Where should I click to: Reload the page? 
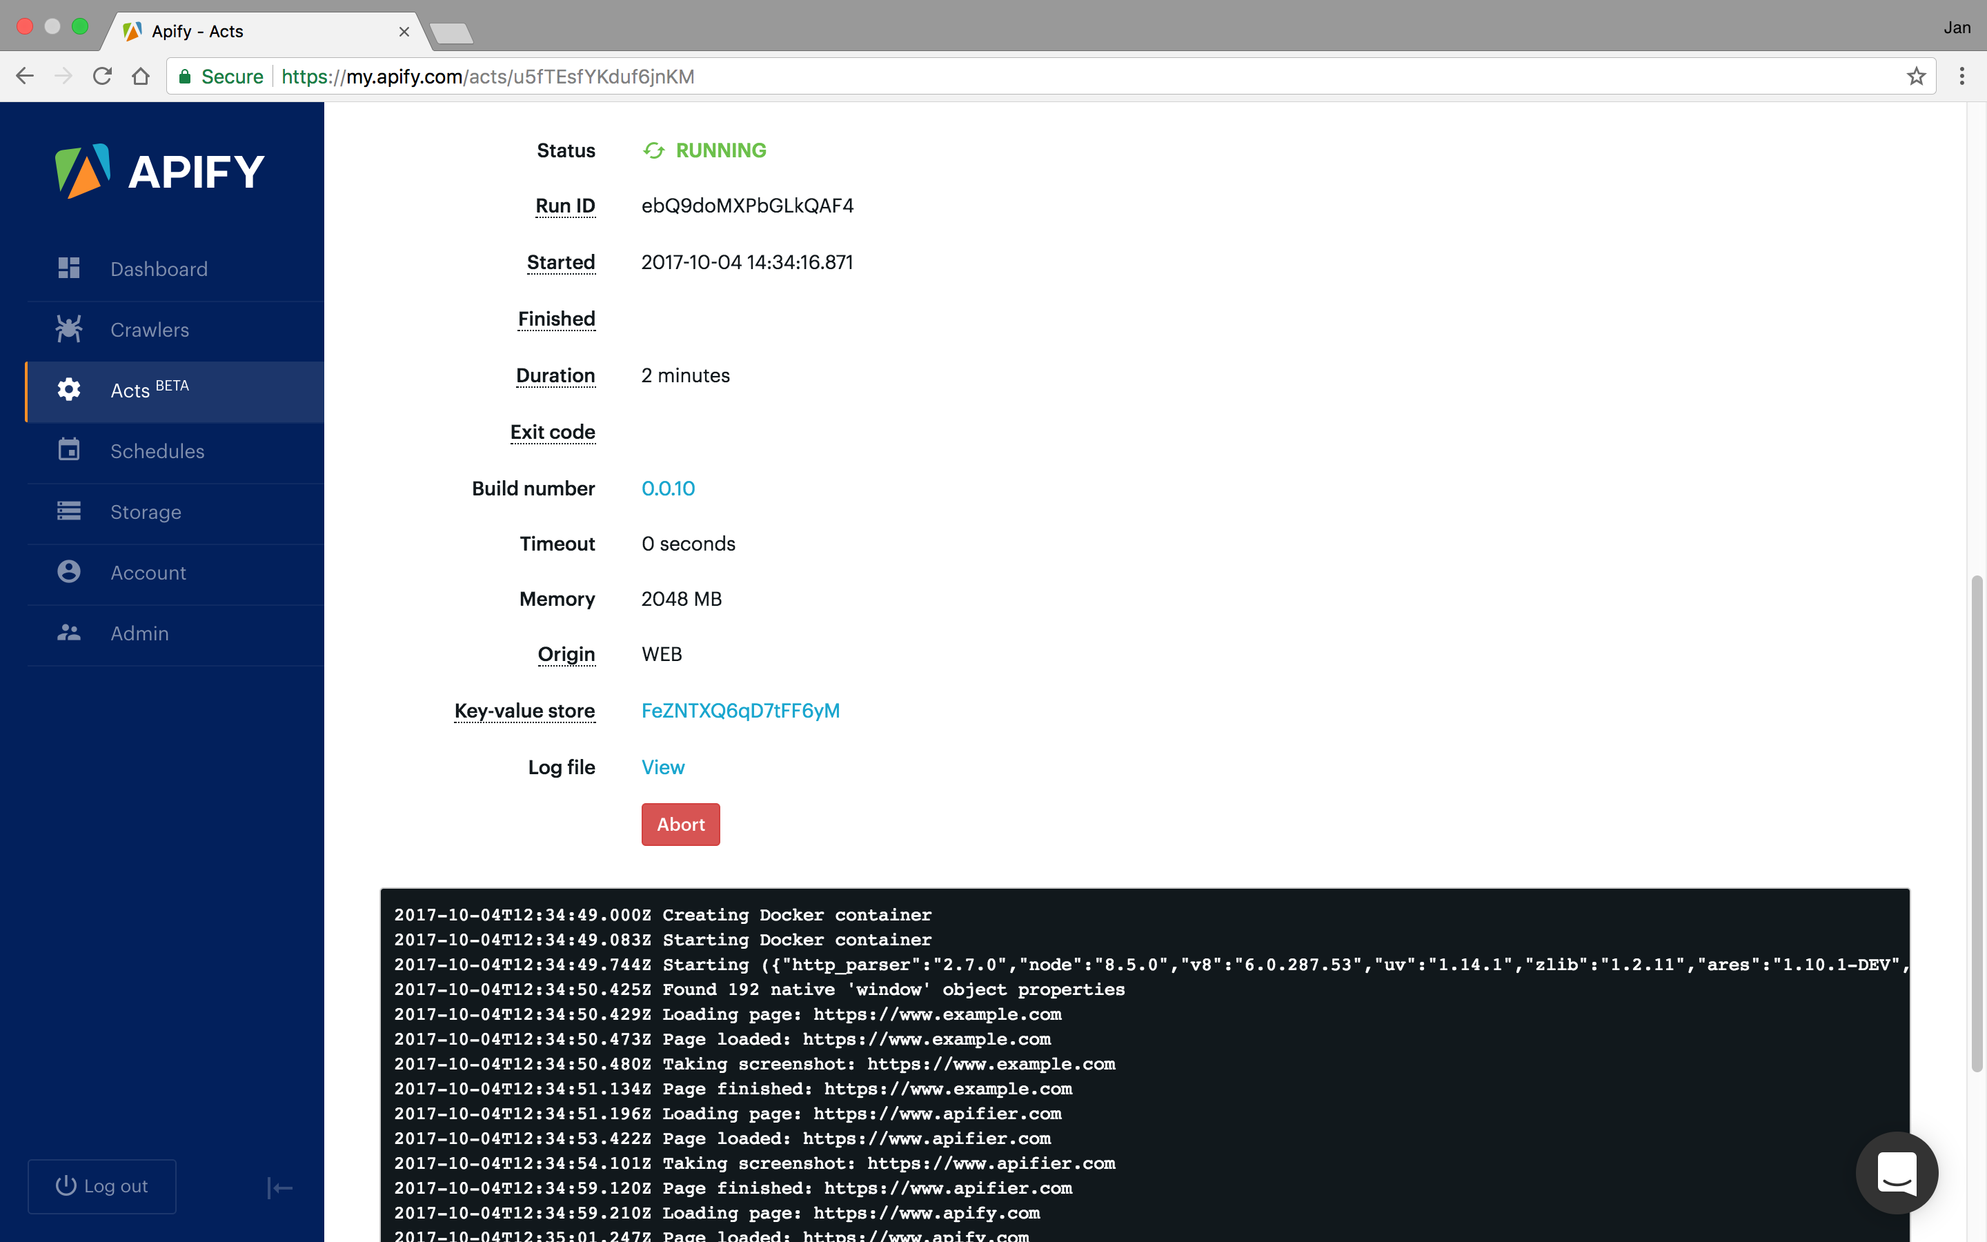click(x=102, y=77)
